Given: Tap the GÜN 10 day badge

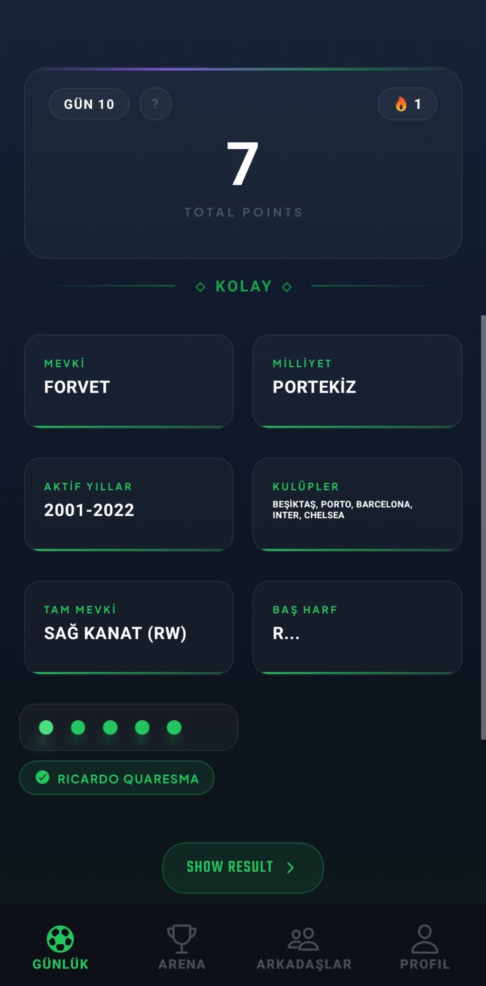Looking at the screenshot, I should click(x=89, y=104).
